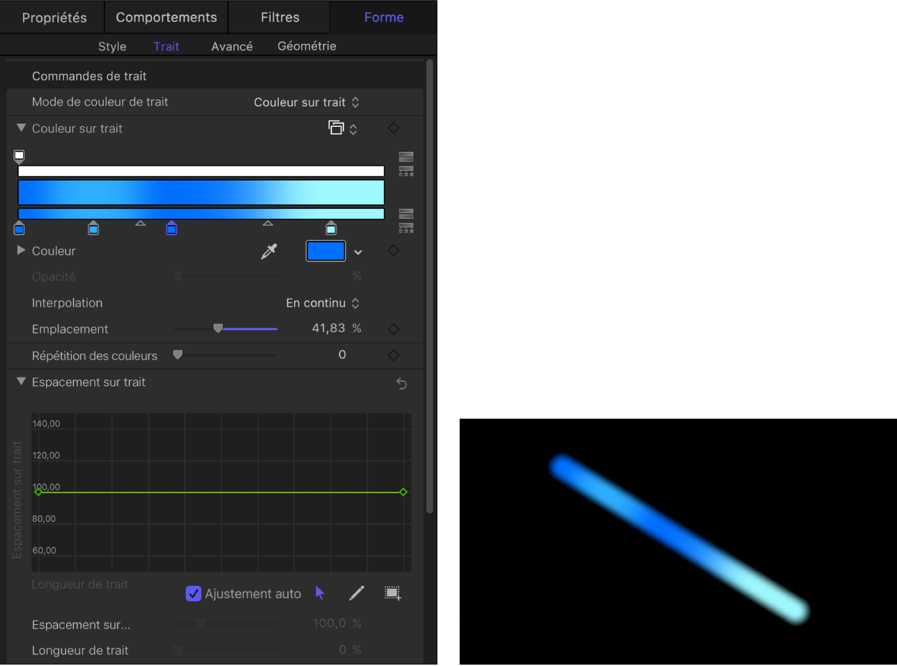Click the blue paint stroke in the canvas
Screen dimensions: 897x666
click(x=680, y=539)
